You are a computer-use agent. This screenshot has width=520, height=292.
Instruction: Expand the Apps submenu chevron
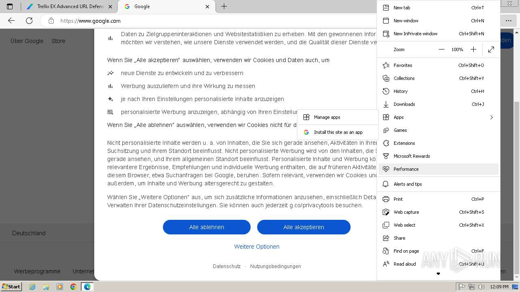[x=492, y=117]
